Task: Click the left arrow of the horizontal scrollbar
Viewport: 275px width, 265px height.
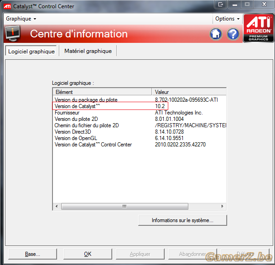Action: [57, 206]
